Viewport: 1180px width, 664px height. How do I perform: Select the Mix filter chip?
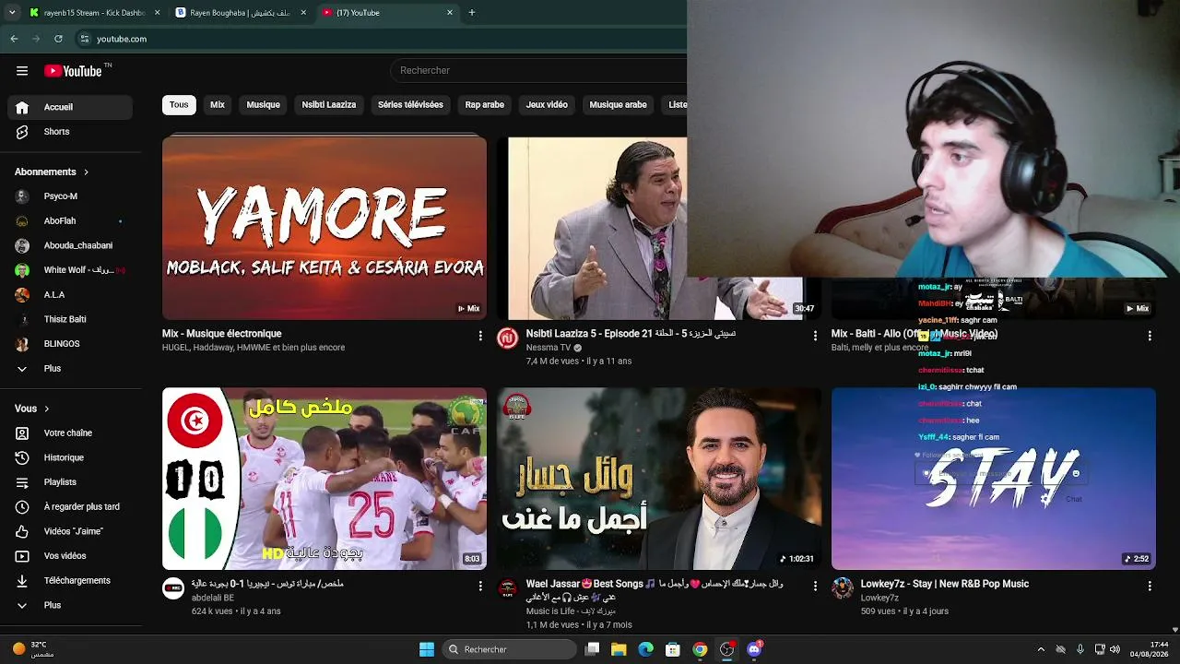[218, 105]
